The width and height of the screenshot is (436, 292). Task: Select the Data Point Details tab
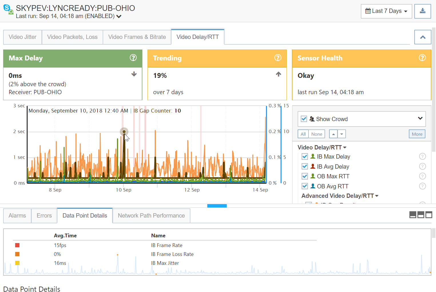(85, 216)
